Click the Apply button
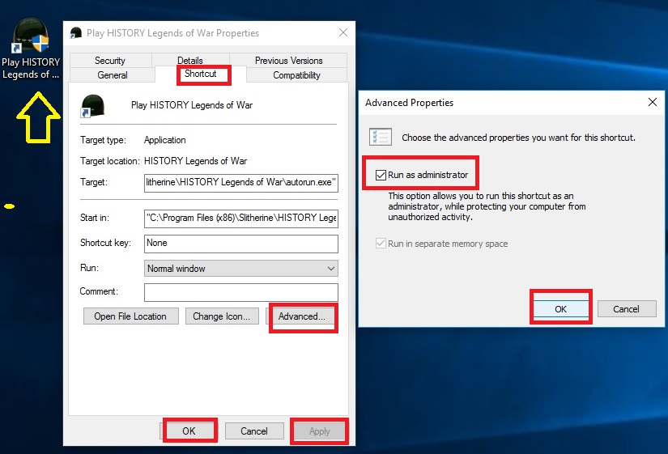The image size is (668, 454). pyautogui.click(x=320, y=431)
